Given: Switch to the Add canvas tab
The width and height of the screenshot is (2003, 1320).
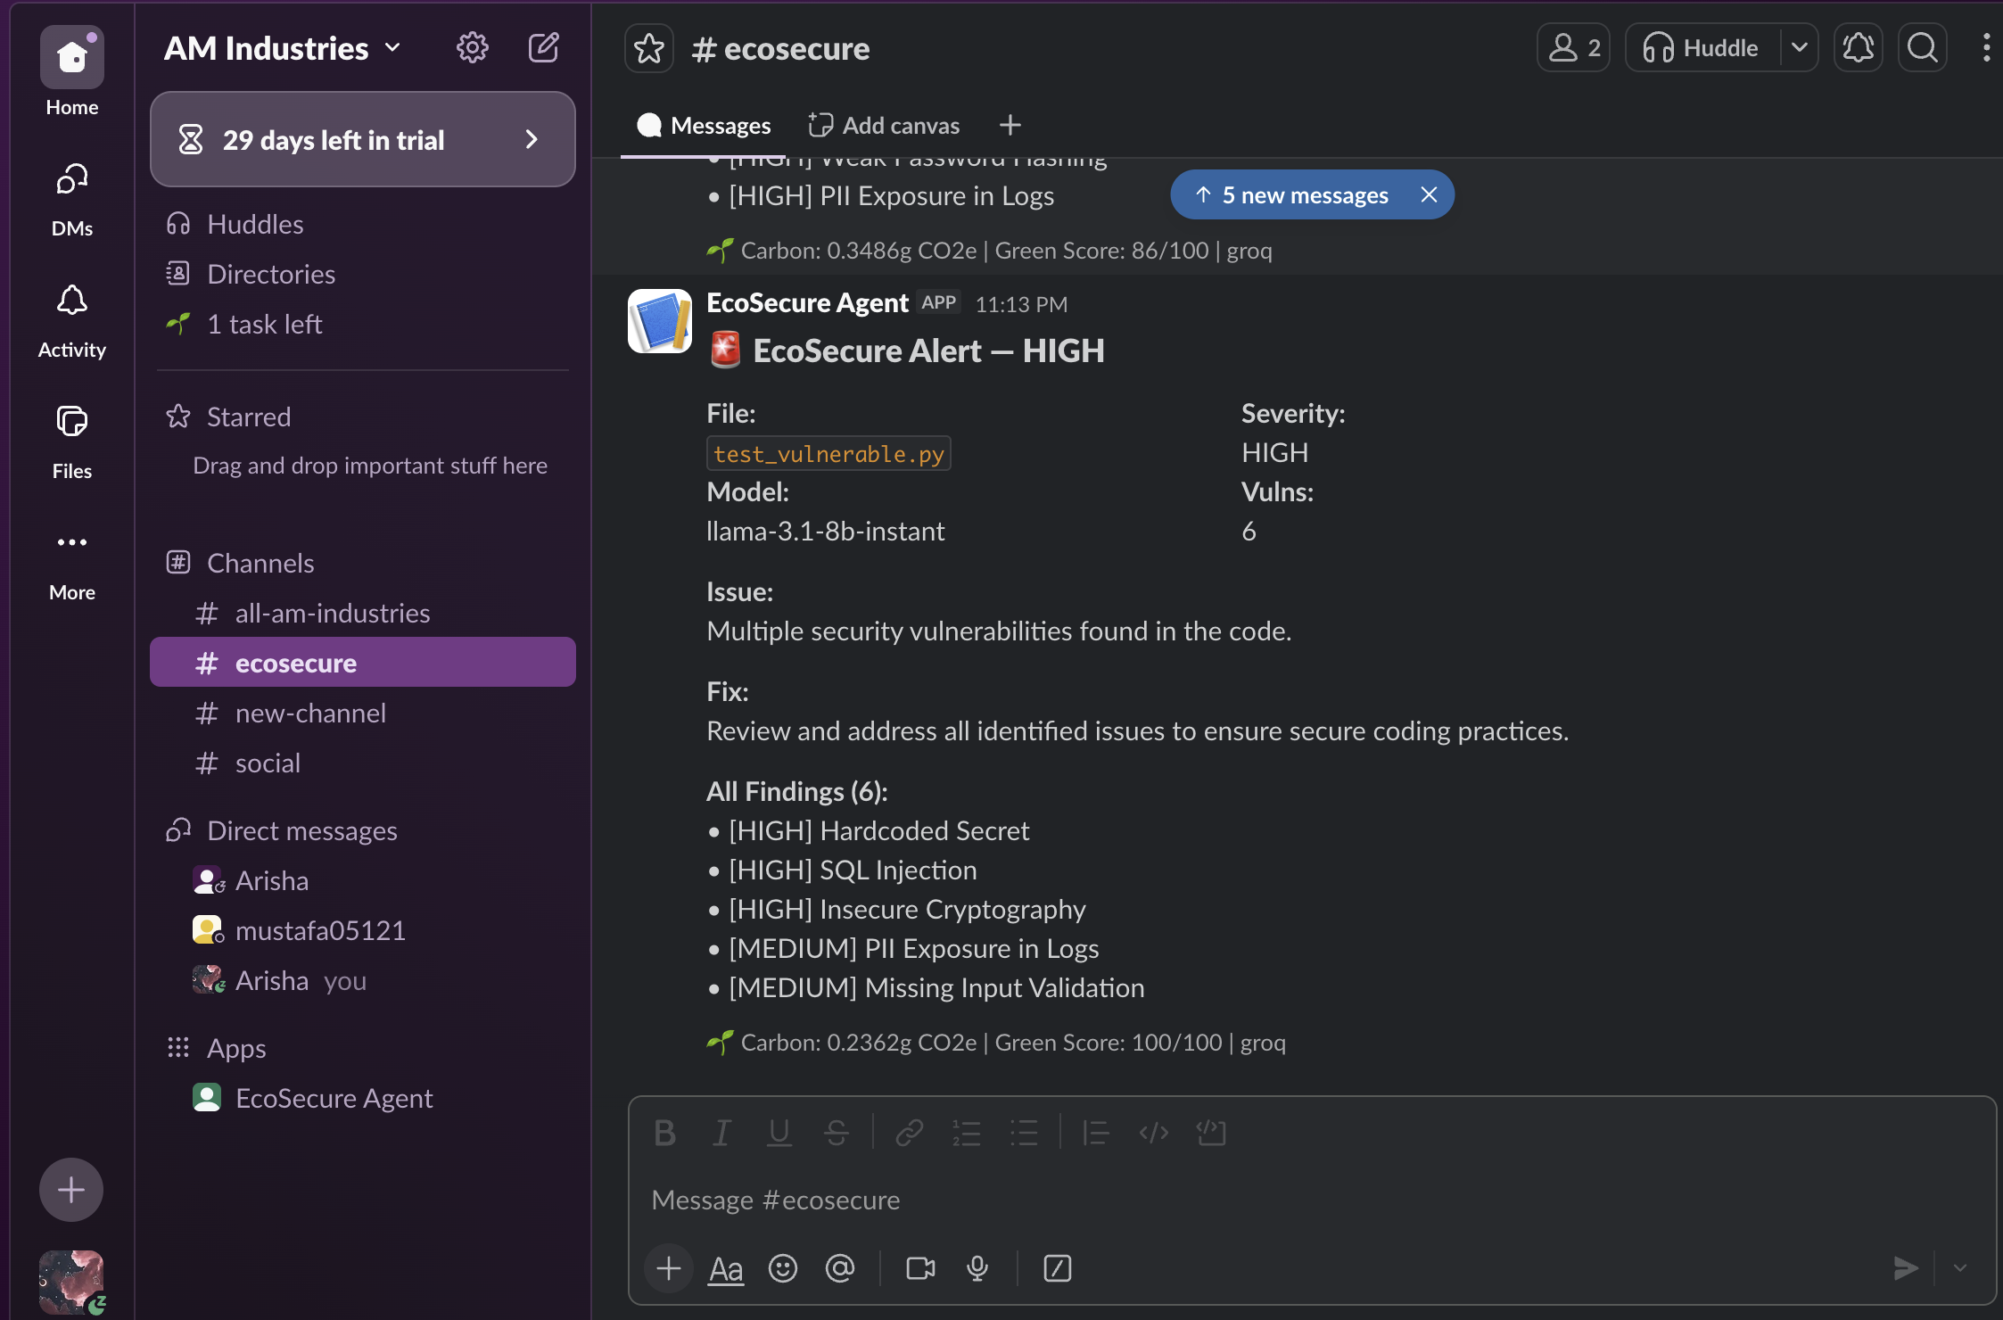Looking at the screenshot, I should pyautogui.click(x=884, y=125).
